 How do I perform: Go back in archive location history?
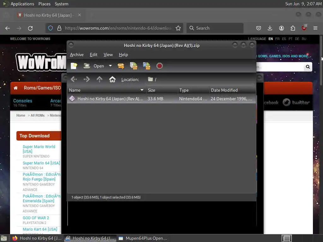(74, 79)
